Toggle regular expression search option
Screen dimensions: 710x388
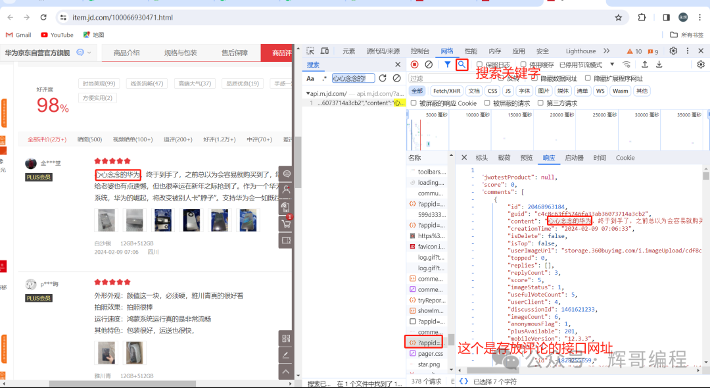pos(324,78)
